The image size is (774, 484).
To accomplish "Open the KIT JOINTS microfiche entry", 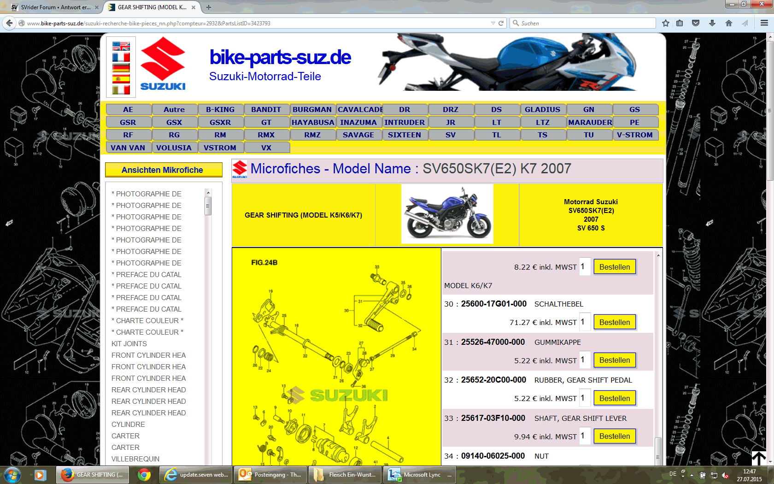I will (129, 344).
